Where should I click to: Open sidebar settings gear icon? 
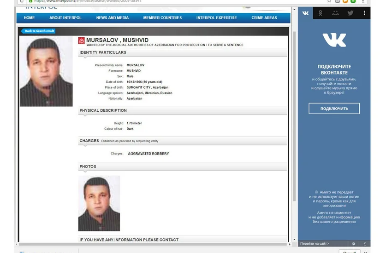coord(354,244)
